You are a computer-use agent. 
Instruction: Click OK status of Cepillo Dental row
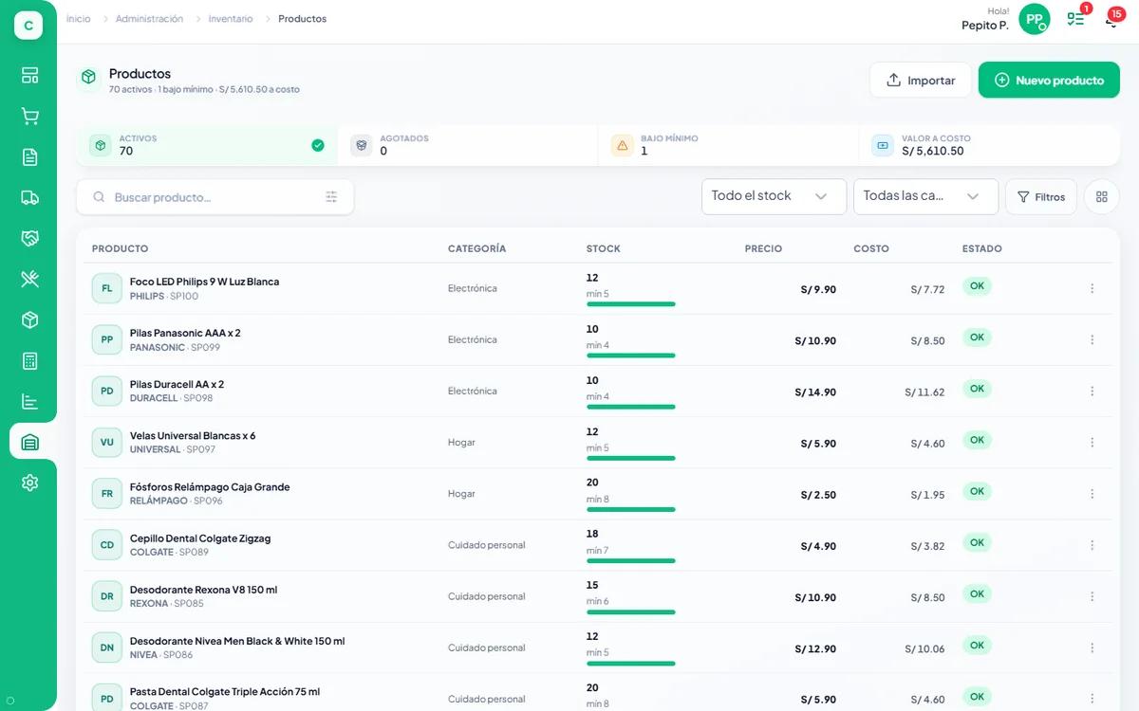click(977, 542)
